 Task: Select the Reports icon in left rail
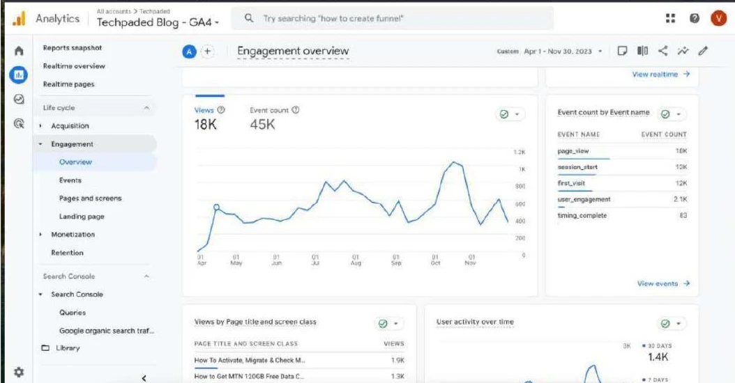click(x=19, y=75)
